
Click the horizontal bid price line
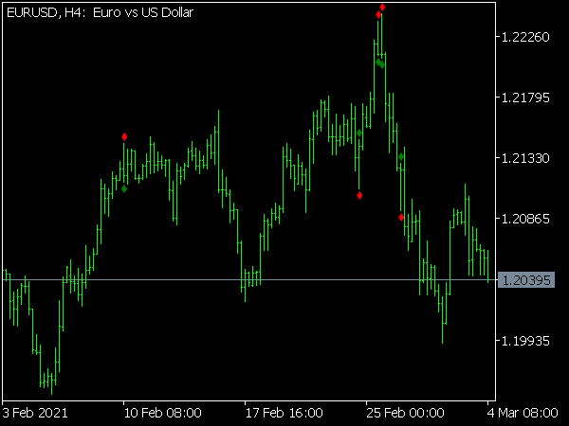(249, 280)
